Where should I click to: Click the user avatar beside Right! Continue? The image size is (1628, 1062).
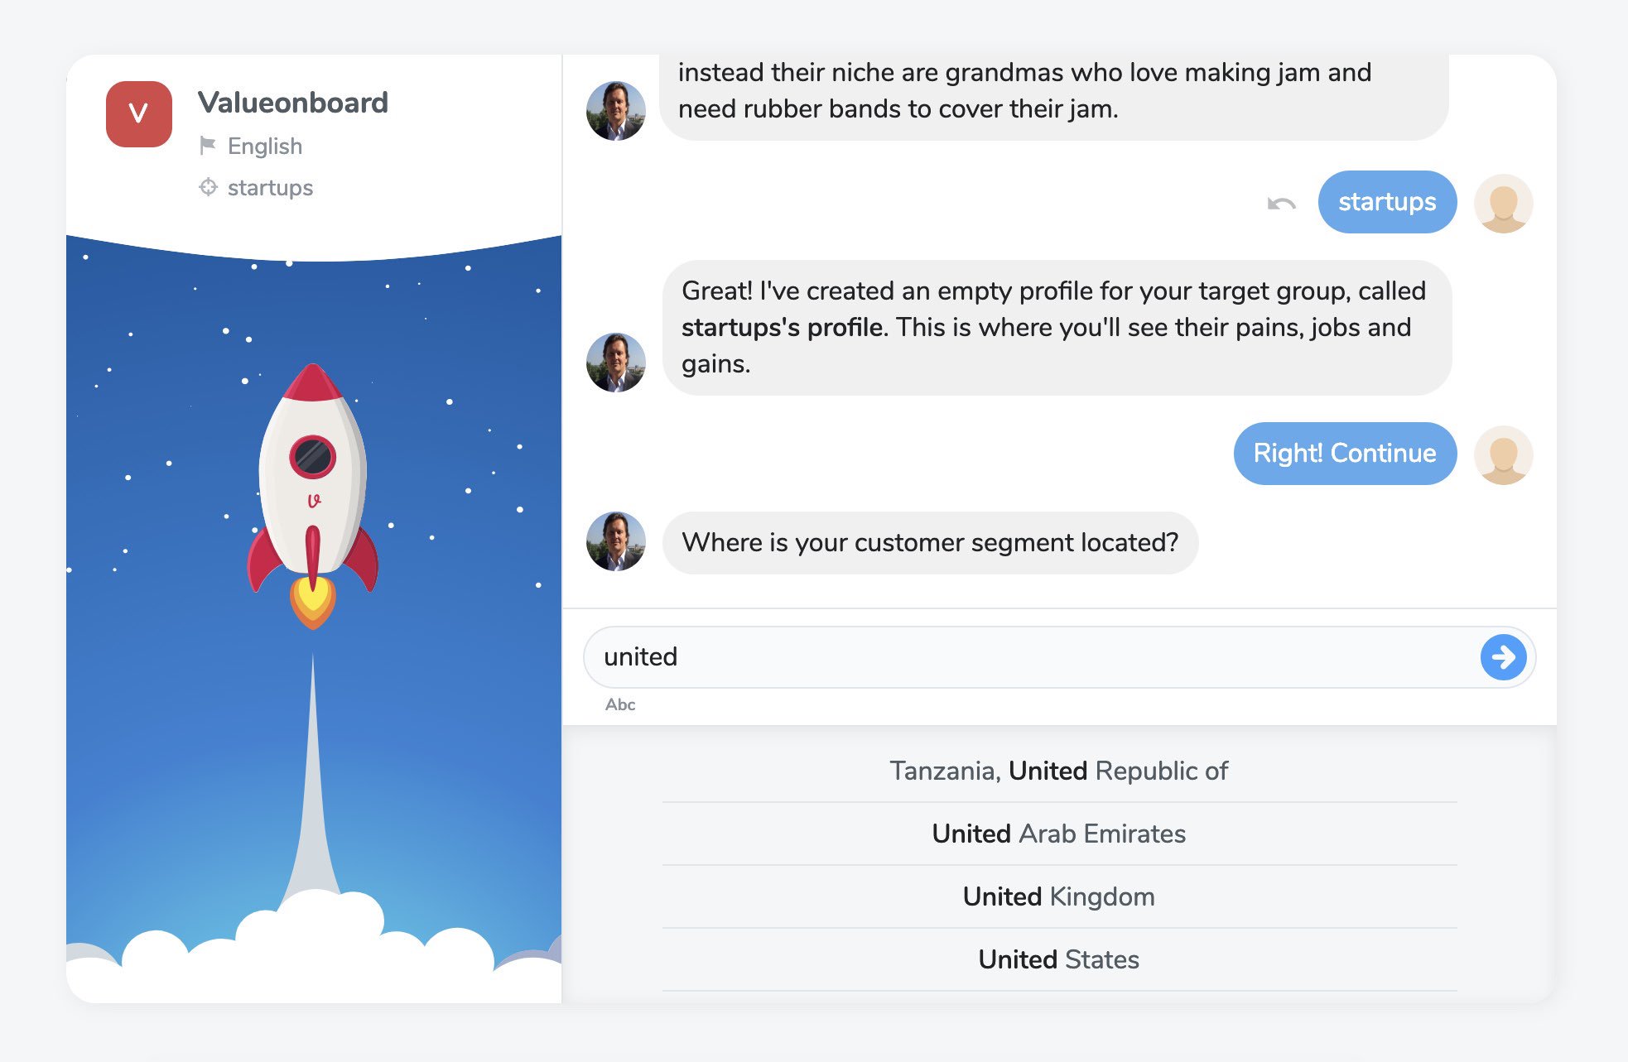[x=1503, y=454]
